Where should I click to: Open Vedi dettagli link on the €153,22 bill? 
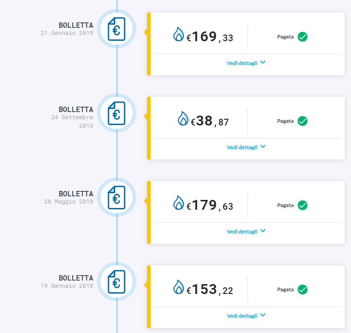tap(242, 316)
